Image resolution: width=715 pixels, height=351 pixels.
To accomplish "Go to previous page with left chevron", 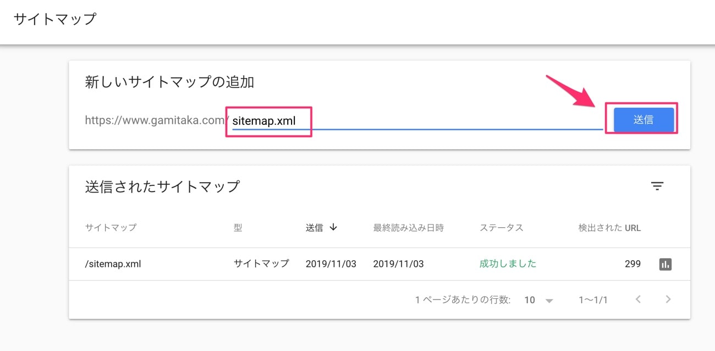I will (638, 299).
